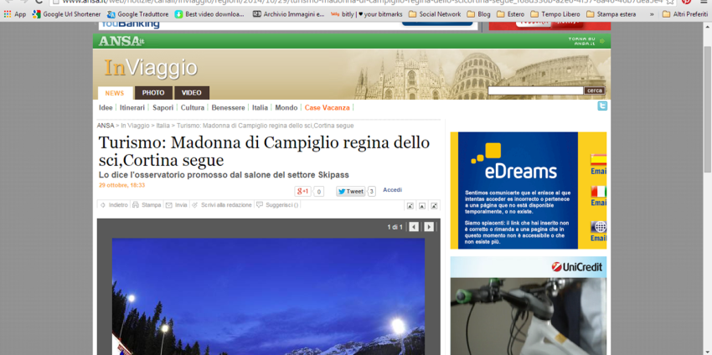Click Suggerisci () option
Viewport: 712px width, 355px height.
pyautogui.click(x=277, y=205)
